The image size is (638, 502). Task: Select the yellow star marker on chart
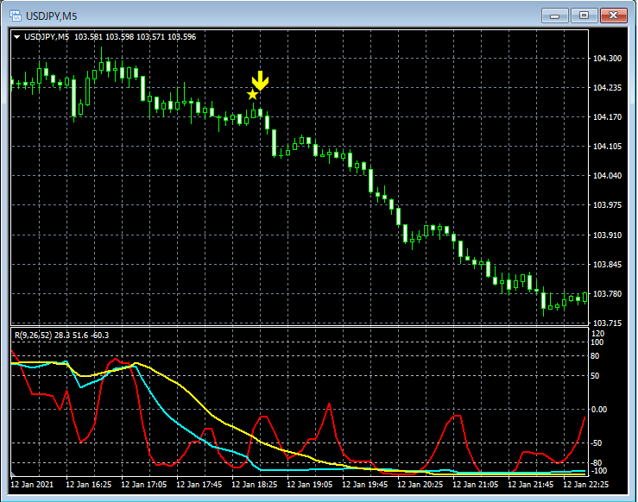[252, 95]
